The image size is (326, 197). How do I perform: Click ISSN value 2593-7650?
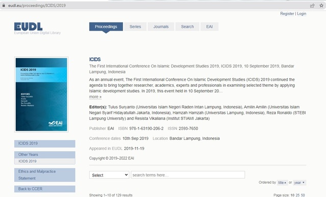[188, 129]
